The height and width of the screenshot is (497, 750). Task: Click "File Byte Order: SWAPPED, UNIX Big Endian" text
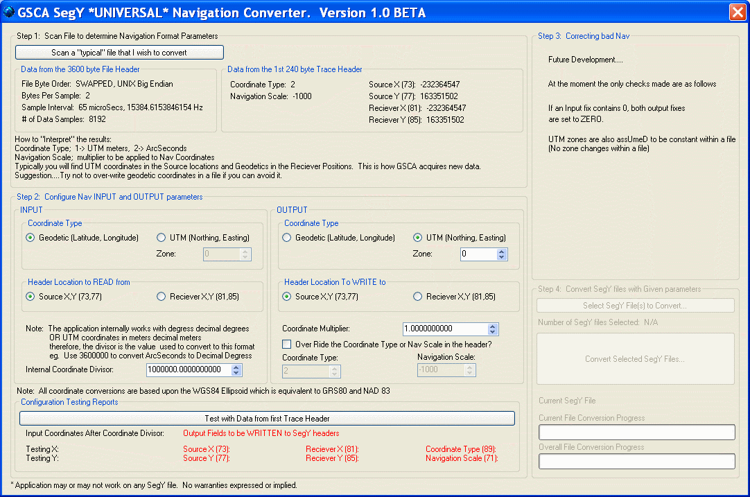97,84
